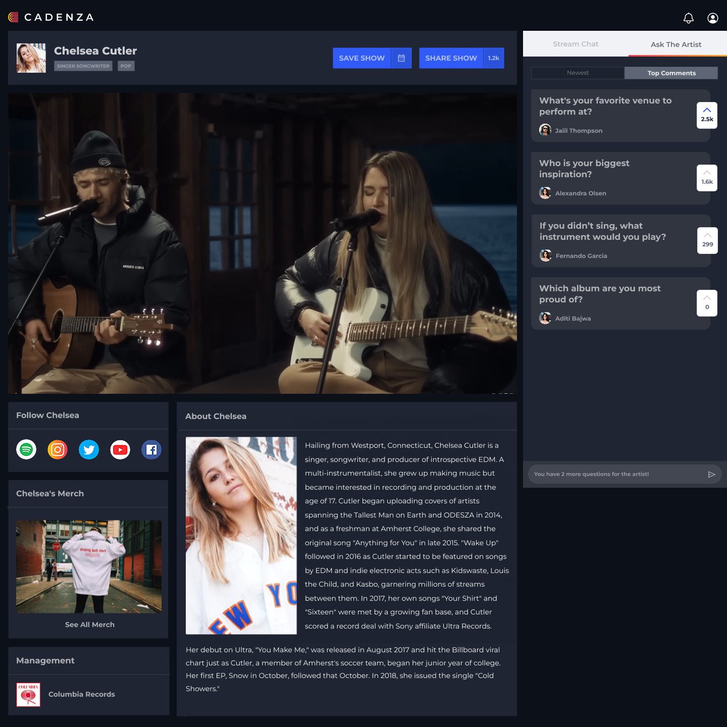Upvote the biggest inspiration question
This screenshot has height=727, width=727.
[707, 178]
